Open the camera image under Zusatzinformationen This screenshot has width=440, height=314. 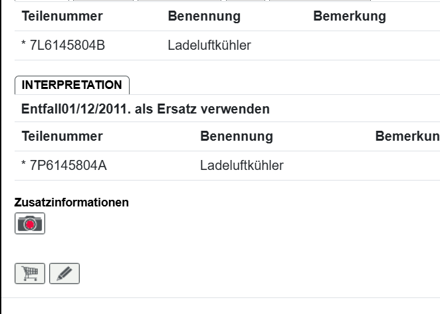[x=30, y=223]
